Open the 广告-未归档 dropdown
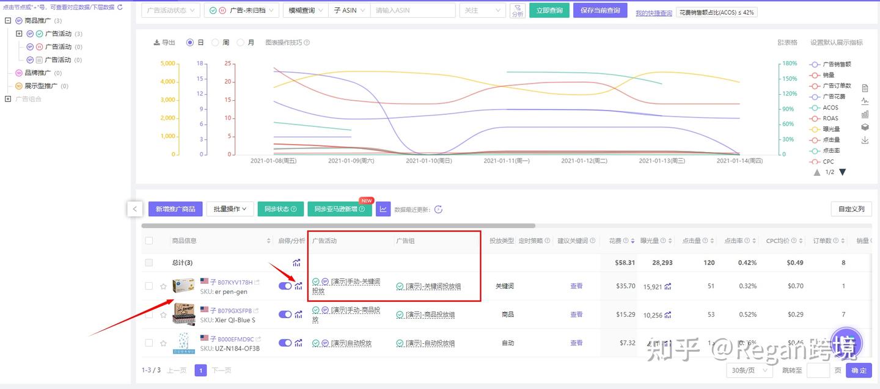 point(241,10)
